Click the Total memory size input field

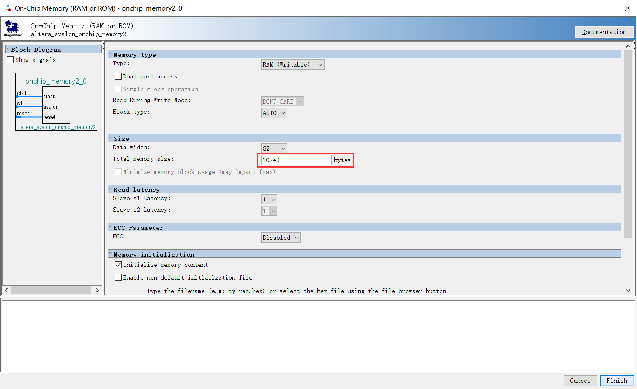(296, 160)
